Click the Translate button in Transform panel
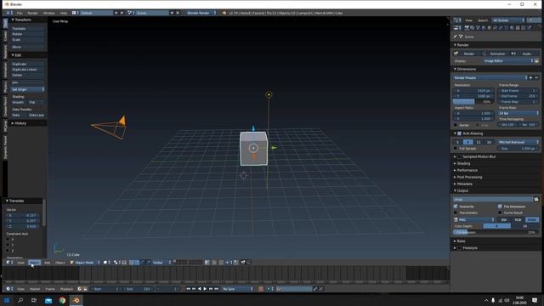This screenshot has width=544, height=306. pyautogui.click(x=27, y=28)
